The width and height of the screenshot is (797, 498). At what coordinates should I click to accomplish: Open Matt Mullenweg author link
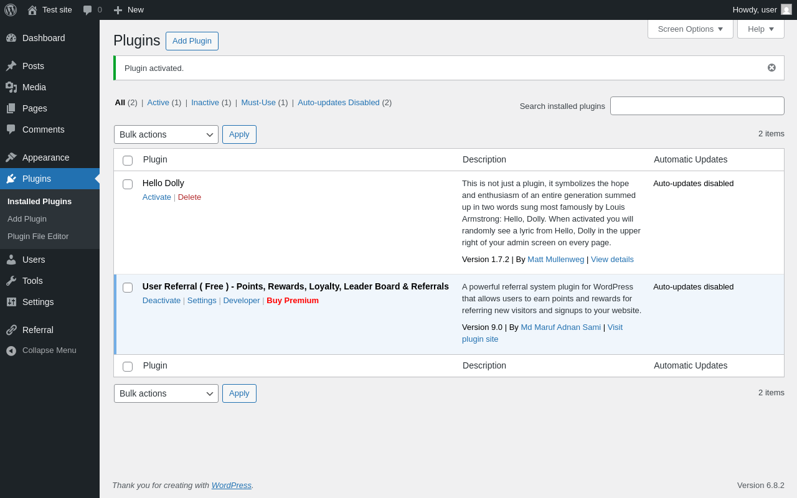pyautogui.click(x=556, y=260)
